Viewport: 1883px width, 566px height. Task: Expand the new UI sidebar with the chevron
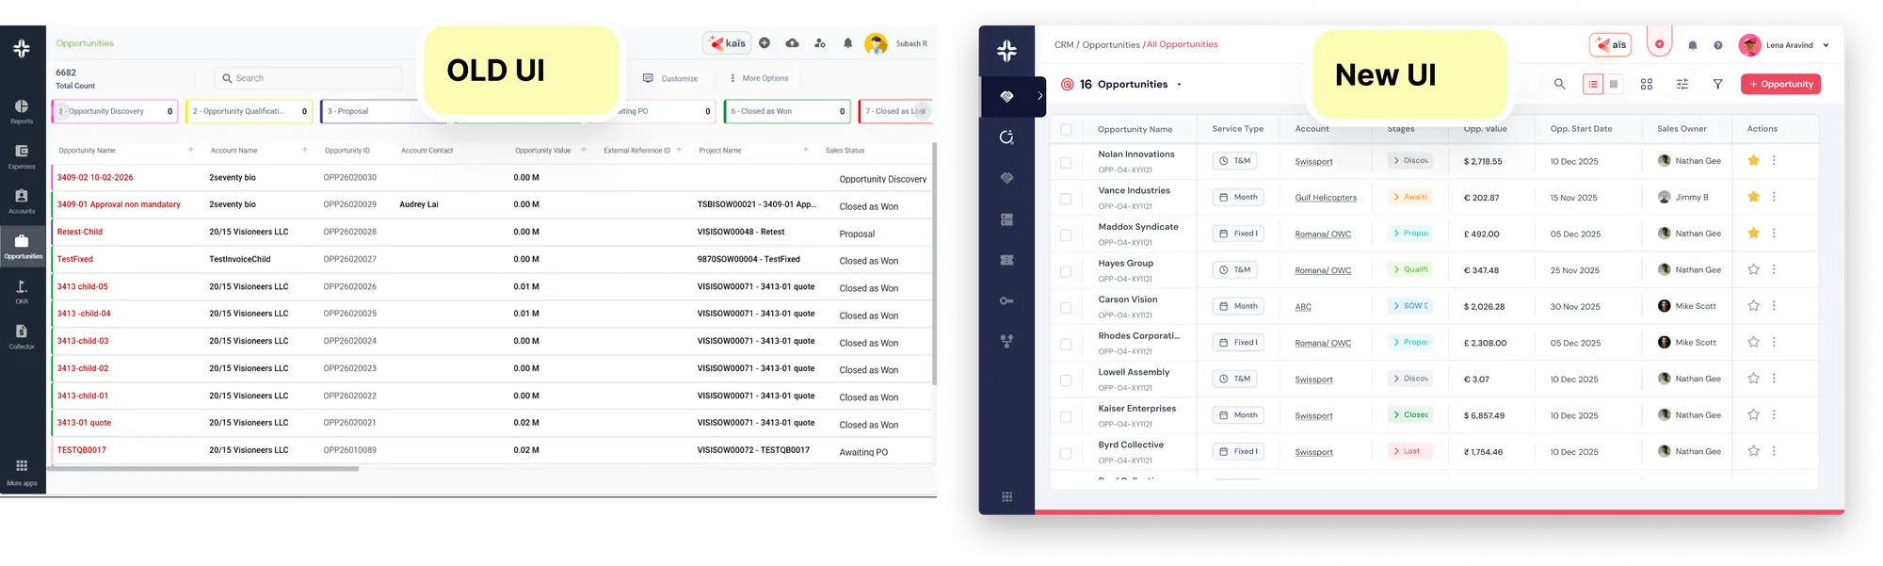(1039, 95)
